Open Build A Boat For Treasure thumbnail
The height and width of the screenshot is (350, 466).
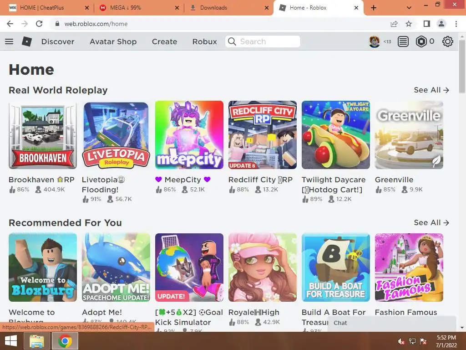(x=336, y=267)
